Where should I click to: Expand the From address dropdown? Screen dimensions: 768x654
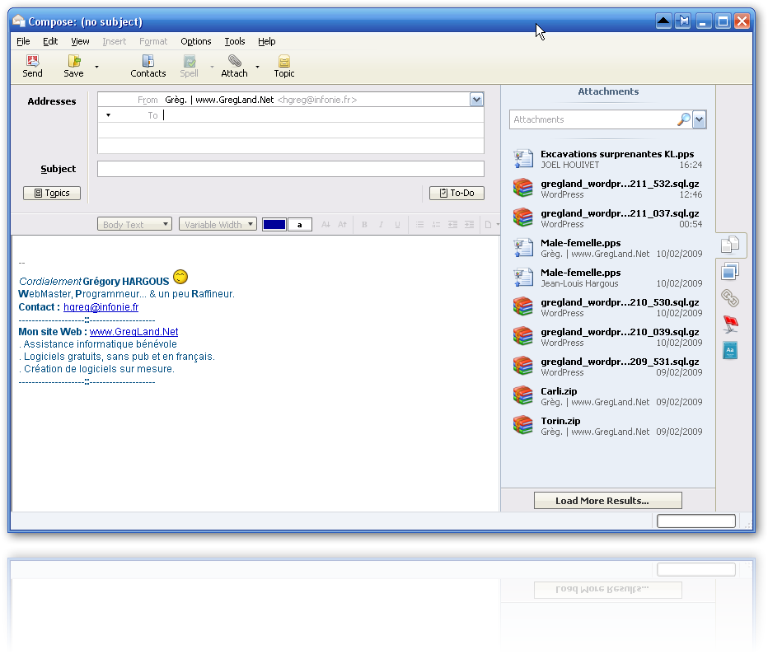pyautogui.click(x=476, y=100)
